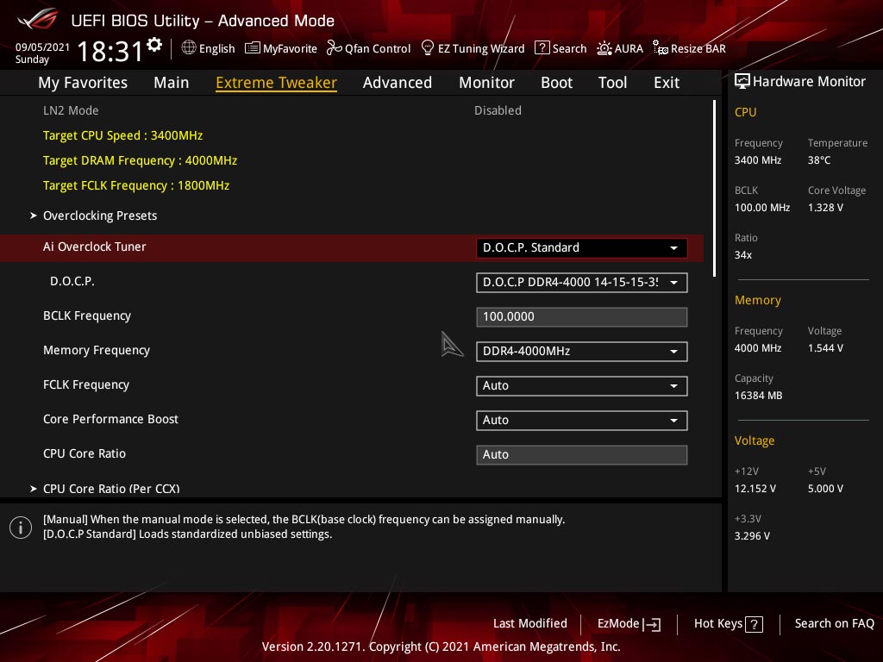883x662 pixels.
Task: Select the Ai Overclock Tuner row label
Action: (95, 247)
